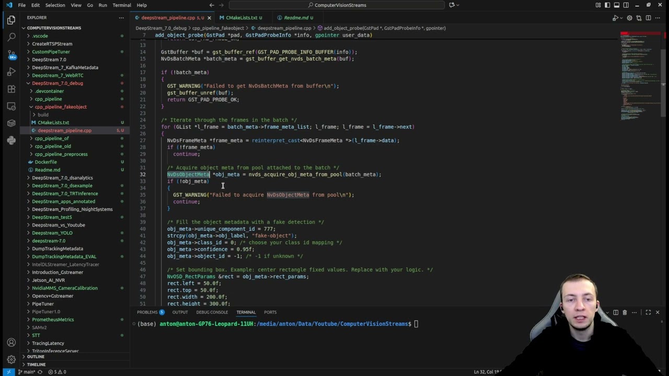The image size is (669, 376).
Task: Close the deepstream_pipeline.cpp tab
Action: click(x=209, y=18)
